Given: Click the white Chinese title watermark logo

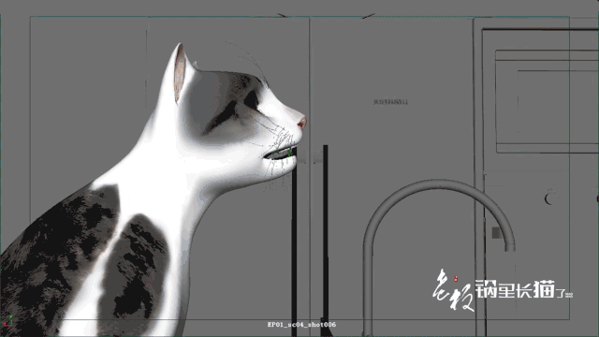Looking at the screenshot, I should (503, 290).
